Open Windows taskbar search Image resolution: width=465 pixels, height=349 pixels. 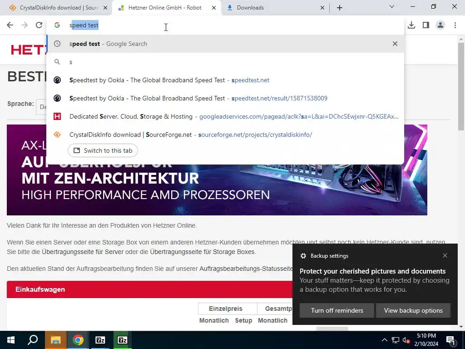click(x=33, y=340)
